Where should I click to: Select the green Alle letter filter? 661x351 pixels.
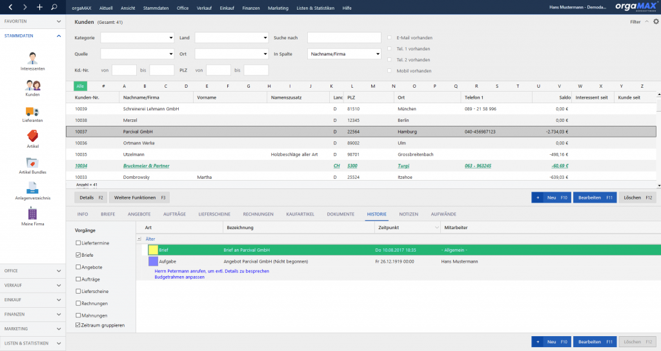coord(80,86)
